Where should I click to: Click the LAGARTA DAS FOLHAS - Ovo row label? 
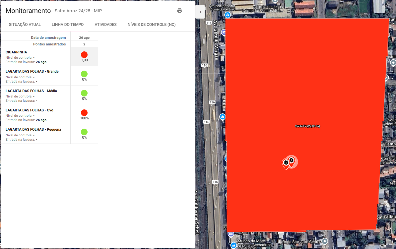29,110
